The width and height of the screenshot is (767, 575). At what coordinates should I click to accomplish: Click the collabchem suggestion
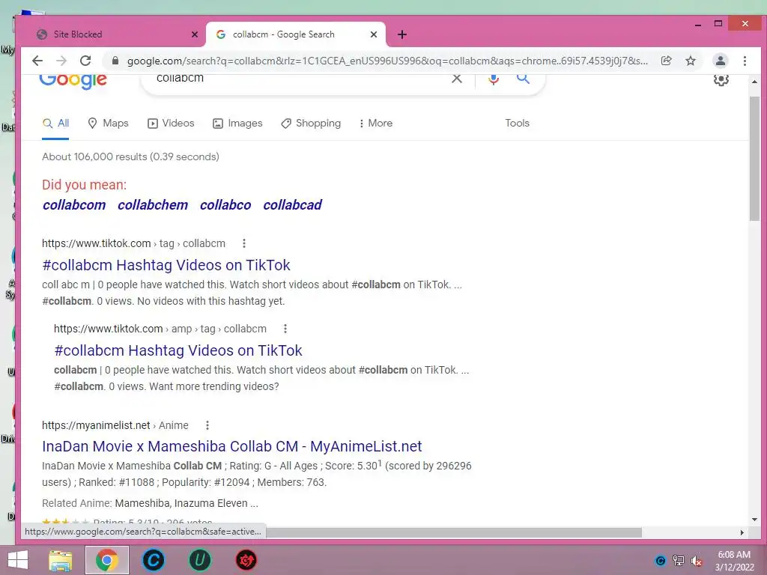coord(153,205)
